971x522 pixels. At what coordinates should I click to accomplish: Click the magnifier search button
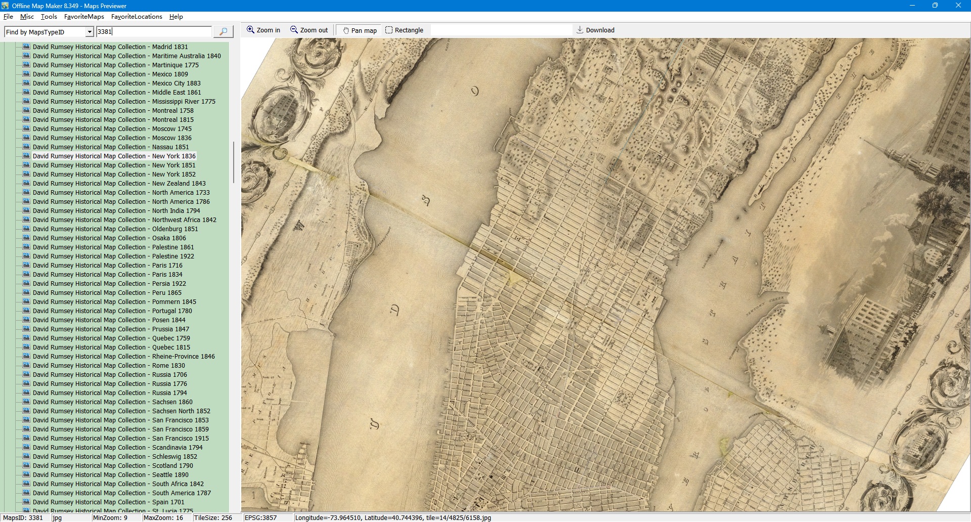pyautogui.click(x=223, y=32)
